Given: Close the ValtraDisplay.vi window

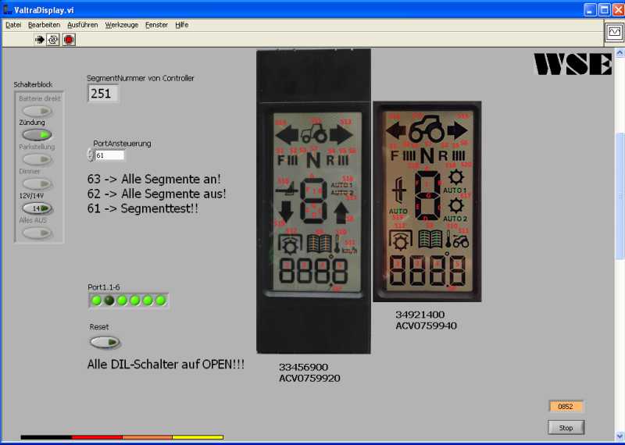Looking at the screenshot, I should 618,9.
